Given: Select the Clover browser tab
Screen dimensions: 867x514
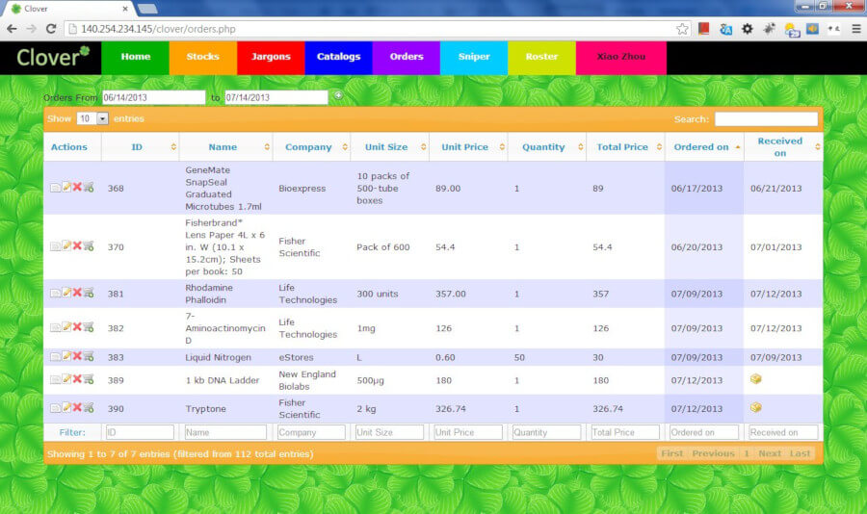Looking at the screenshot, I should pyautogui.click(x=70, y=9).
